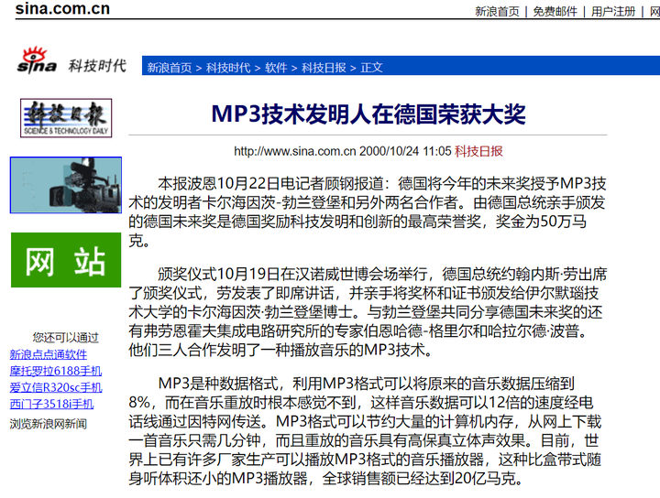Click 正文 in the breadcrumb bar
Screen dimensions: 660x498
pos(371,67)
